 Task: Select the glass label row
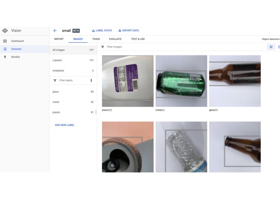point(73,92)
